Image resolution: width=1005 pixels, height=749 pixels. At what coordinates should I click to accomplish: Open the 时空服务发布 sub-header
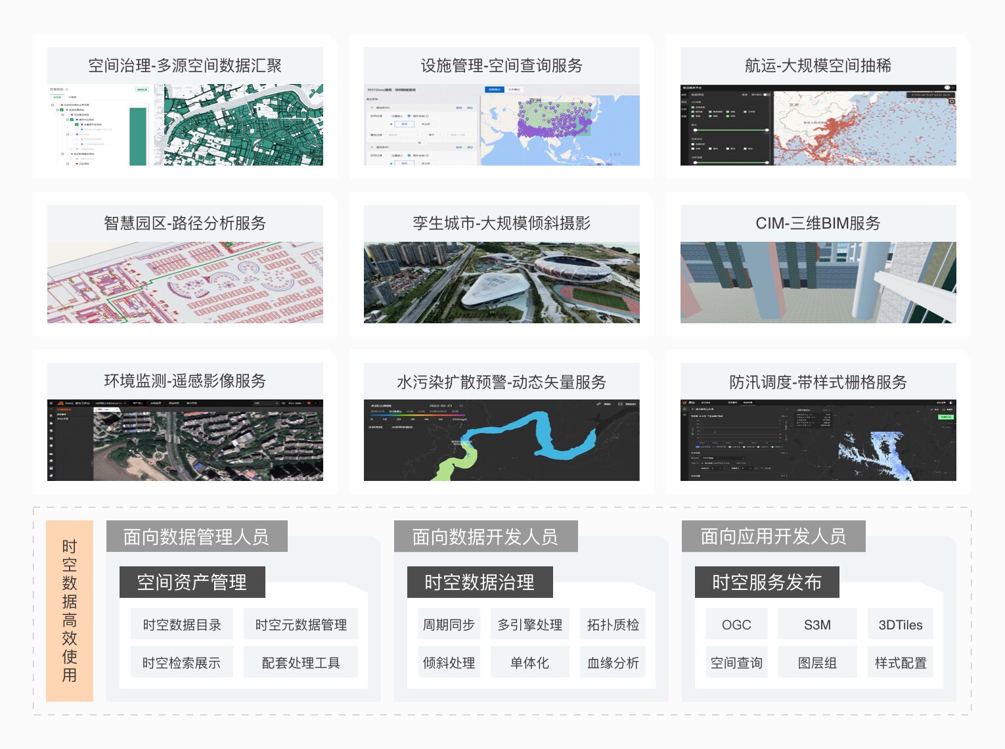point(767,582)
